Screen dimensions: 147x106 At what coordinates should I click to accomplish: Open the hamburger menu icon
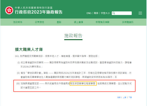click(x=140, y=13)
